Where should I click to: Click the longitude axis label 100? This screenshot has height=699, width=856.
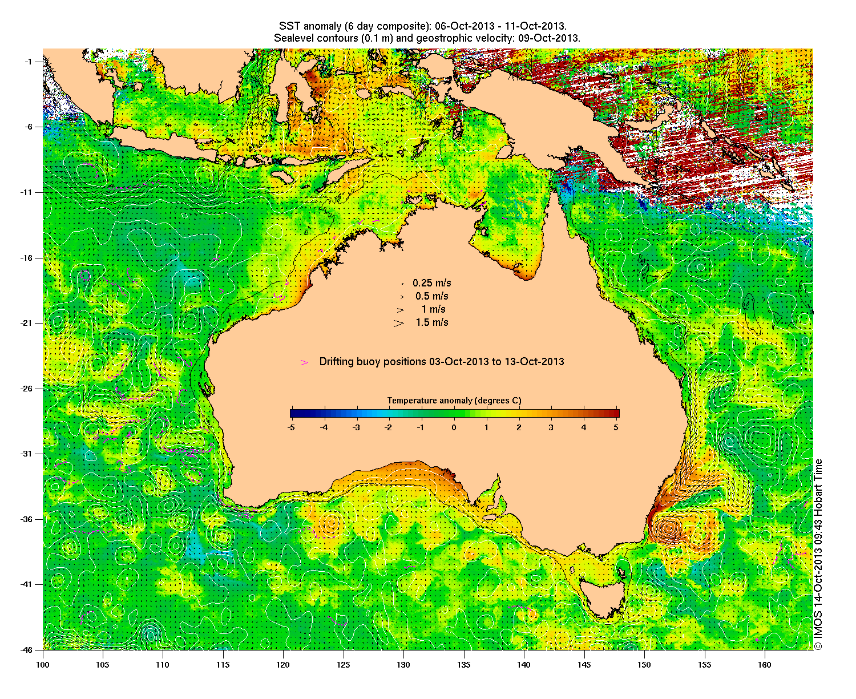(43, 665)
